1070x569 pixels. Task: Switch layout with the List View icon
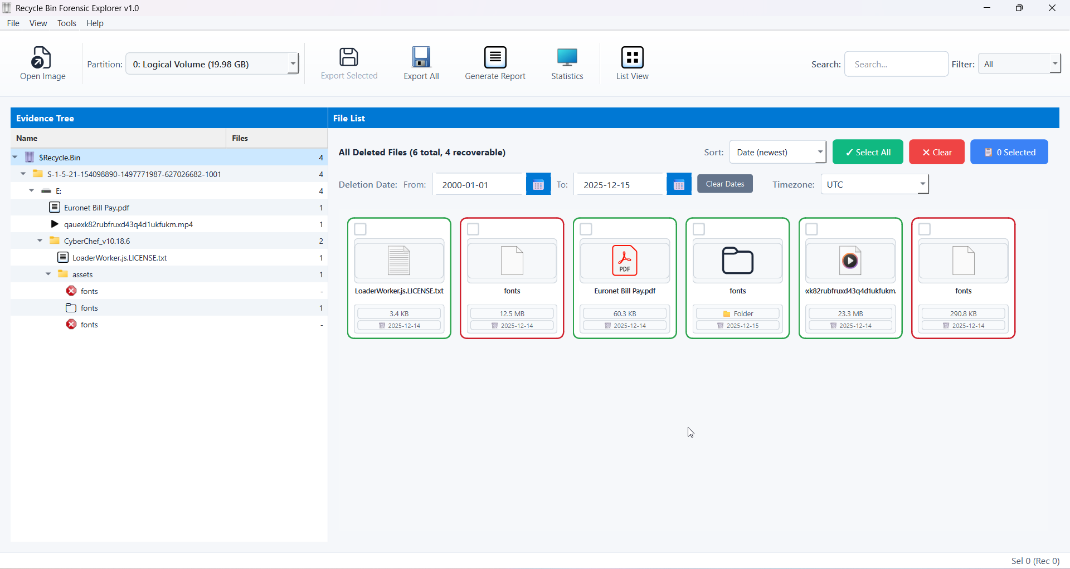pos(632,57)
